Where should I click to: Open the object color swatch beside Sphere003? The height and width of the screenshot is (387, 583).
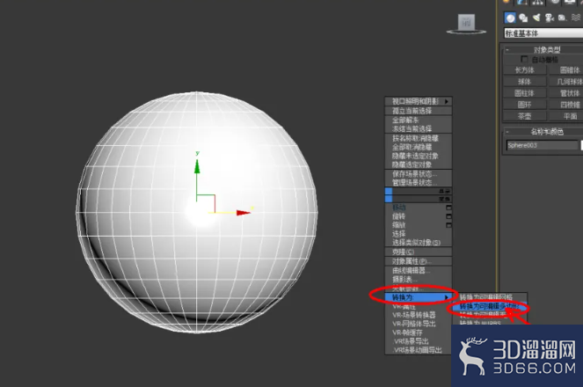coord(581,145)
